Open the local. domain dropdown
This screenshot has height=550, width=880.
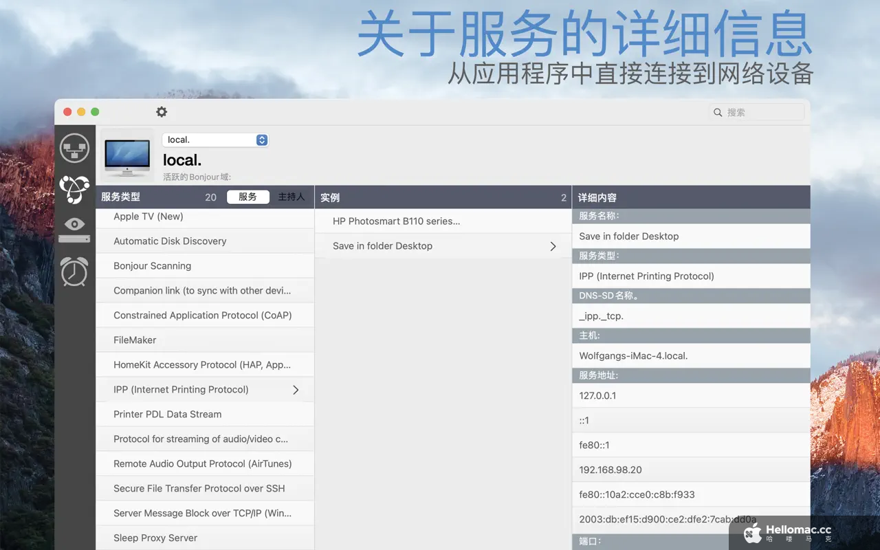pos(215,140)
